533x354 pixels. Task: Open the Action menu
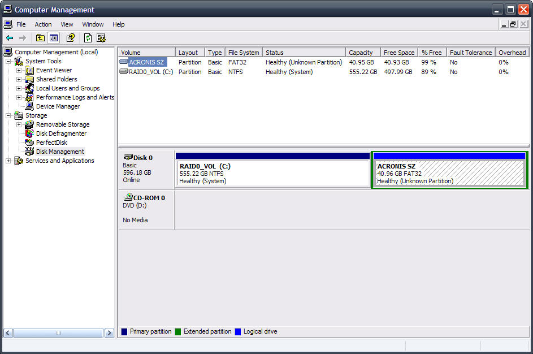coord(43,24)
